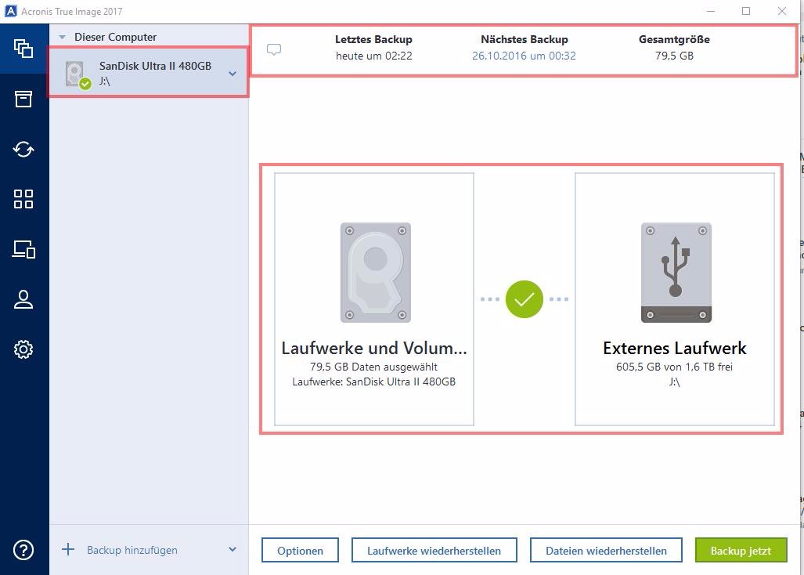804x575 pixels.
Task: Open the Account profile icon
Action: click(x=23, y=299)
